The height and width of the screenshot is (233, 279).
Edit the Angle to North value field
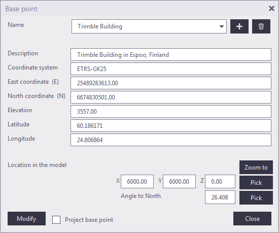pos(220,197)
